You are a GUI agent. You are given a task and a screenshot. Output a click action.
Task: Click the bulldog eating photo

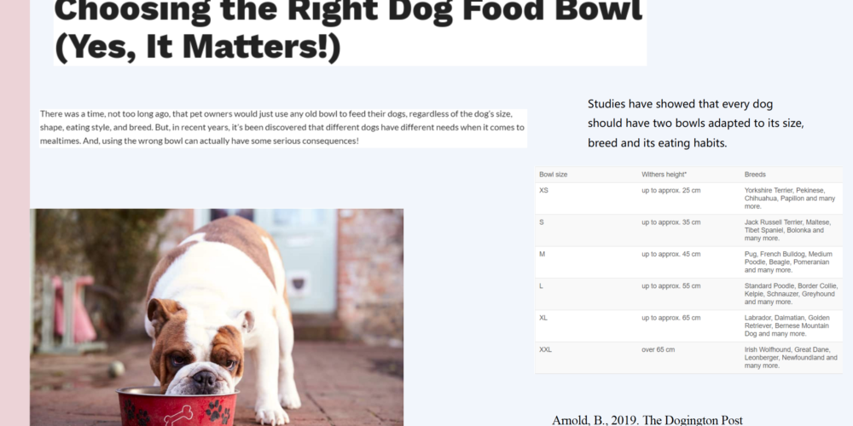pyautogui.click(x=217, y=317)
